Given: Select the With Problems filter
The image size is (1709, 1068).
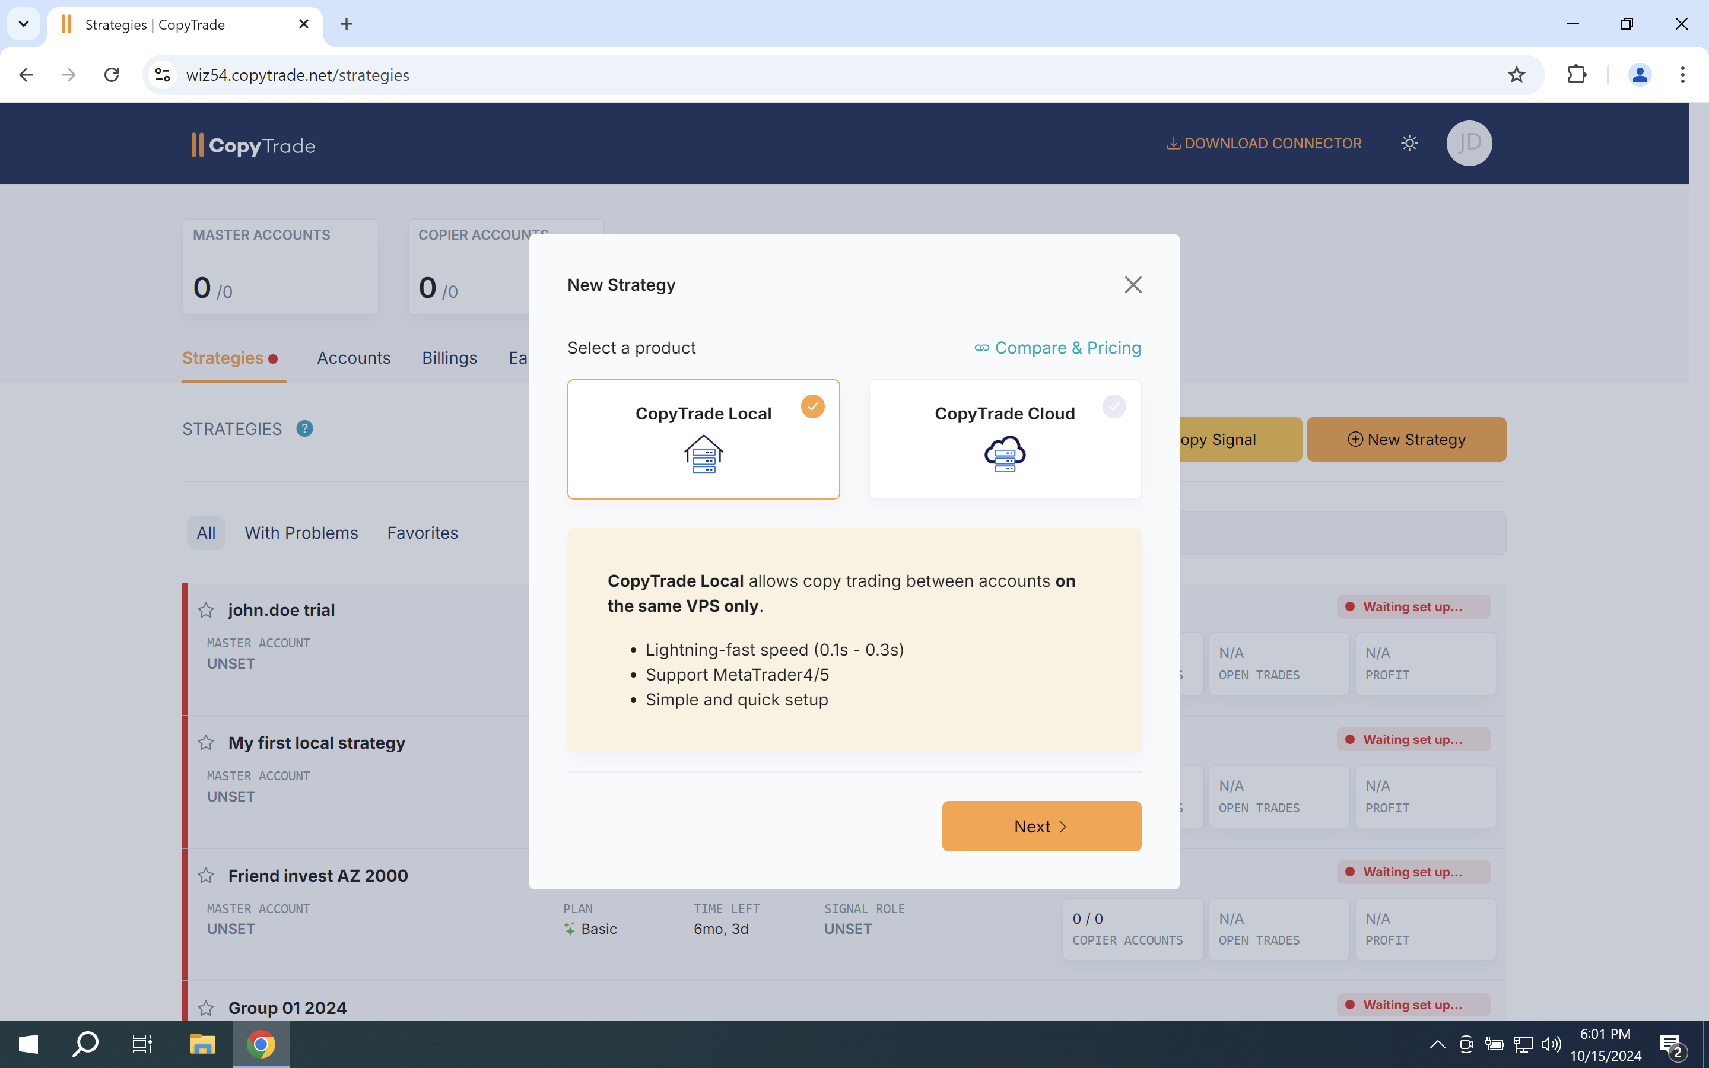Looking at the screenshot, I should 301,533.
